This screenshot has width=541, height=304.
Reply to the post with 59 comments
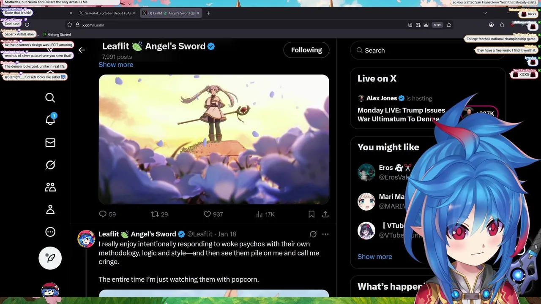[107, 214]
